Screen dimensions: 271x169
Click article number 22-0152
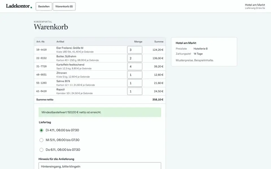click(x=41, y=58)
